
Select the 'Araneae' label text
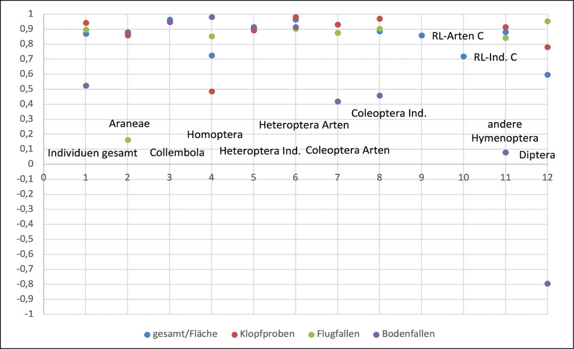point(129,124)
